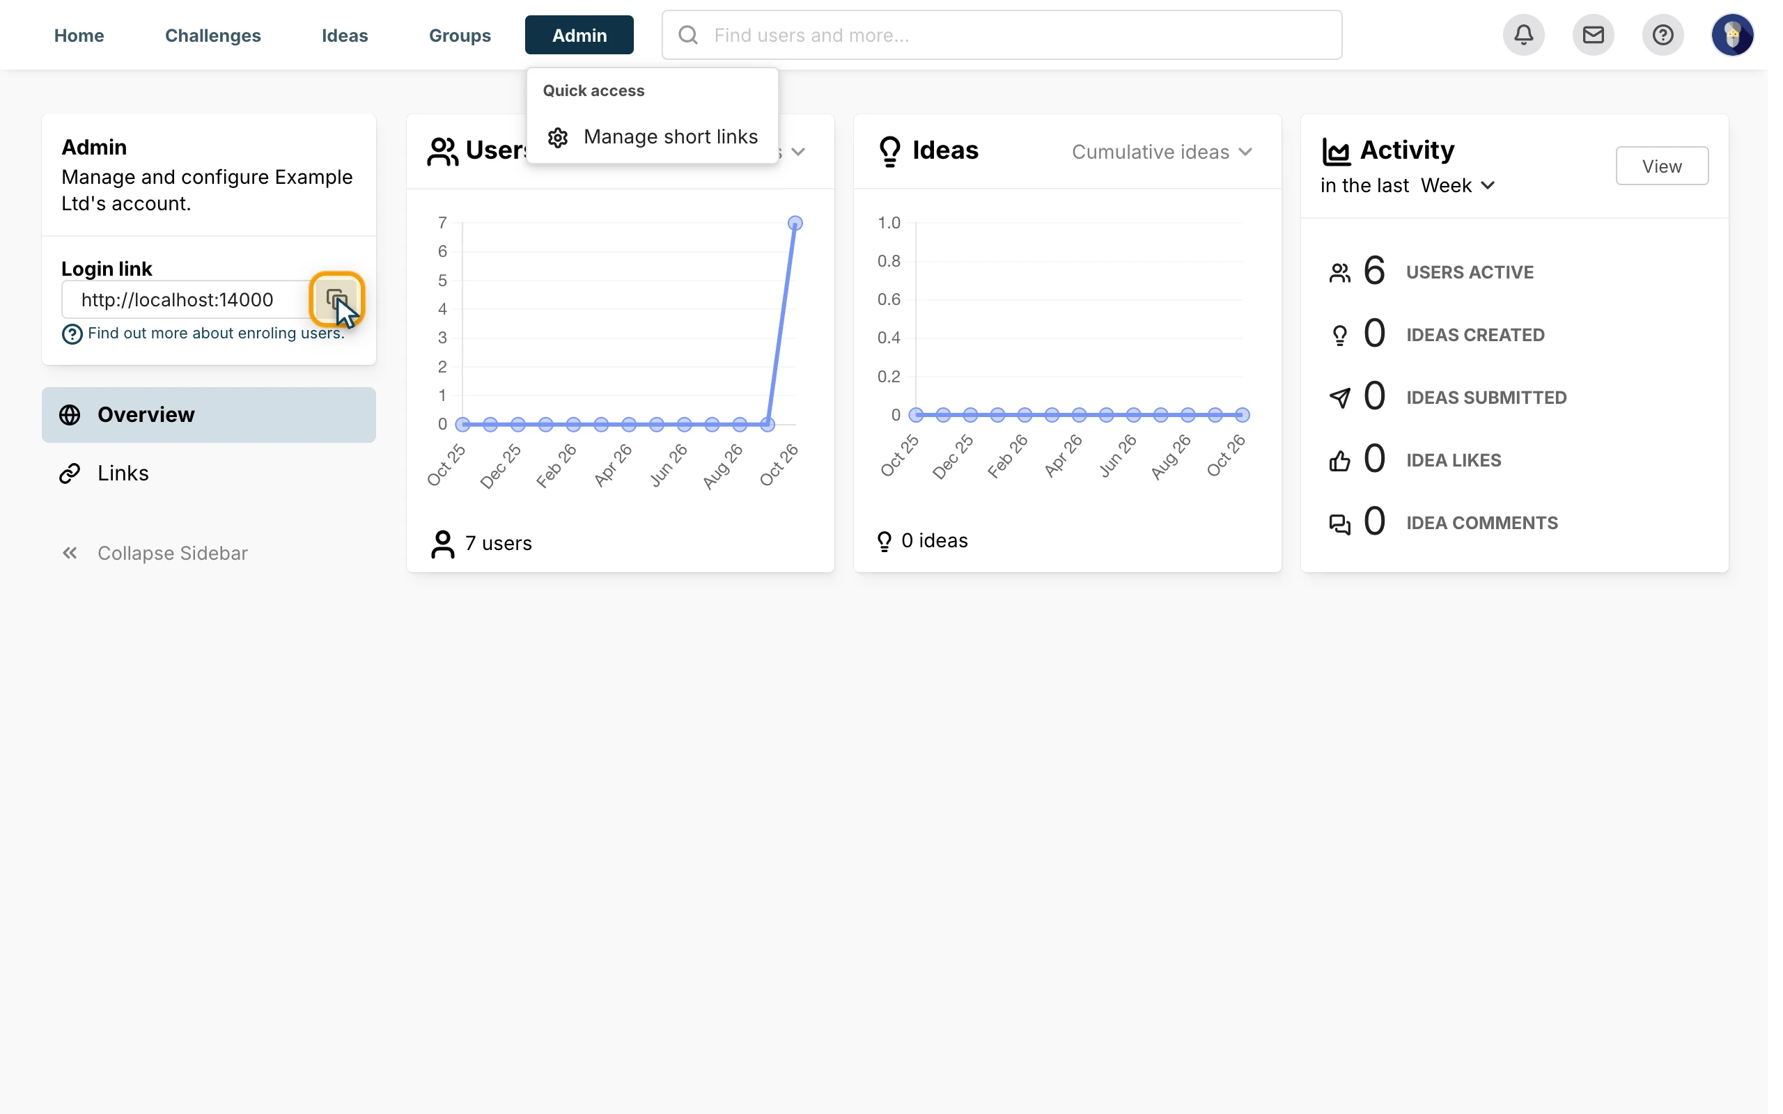The height and width of the screenshot is (1114, 1783).
Task: Open the Challenges tab
Action: (213, 36)
